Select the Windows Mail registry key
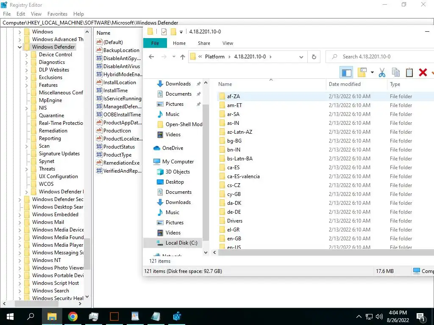This screenshot has width=434, height=325. tap(48, 222)
